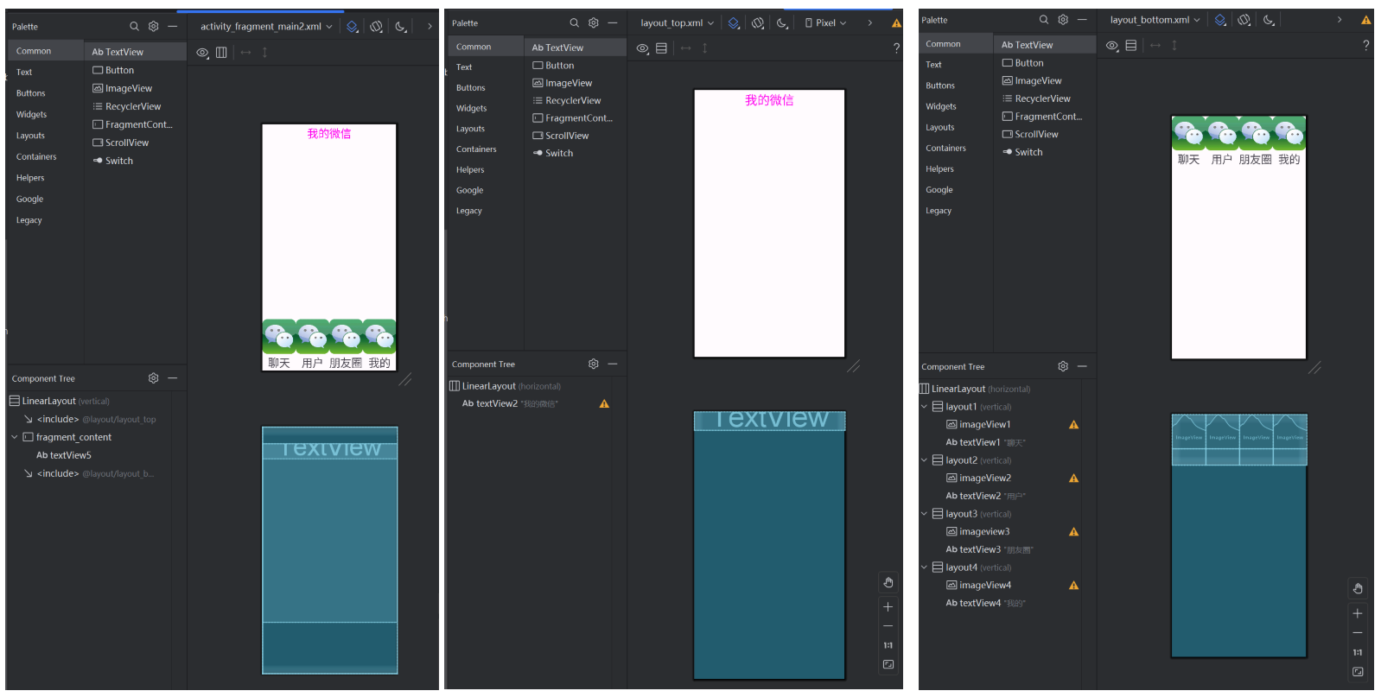The image size is (1381, 697).
Task: Zoom to fit screen in layout_top canvas
Action: pos(888,664)
